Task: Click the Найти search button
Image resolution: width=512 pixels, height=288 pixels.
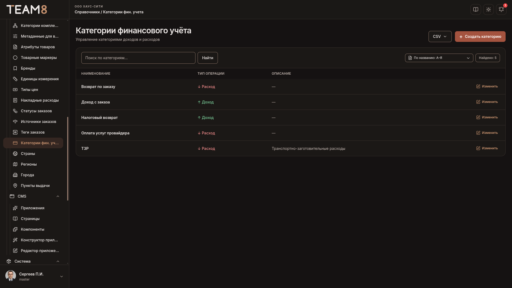Action: (208, 58)
